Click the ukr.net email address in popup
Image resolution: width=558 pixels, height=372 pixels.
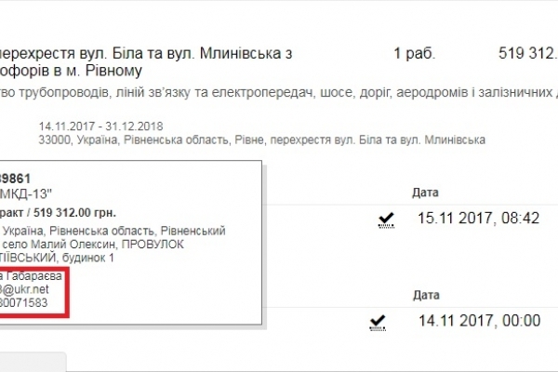click(x=24, y=288)
